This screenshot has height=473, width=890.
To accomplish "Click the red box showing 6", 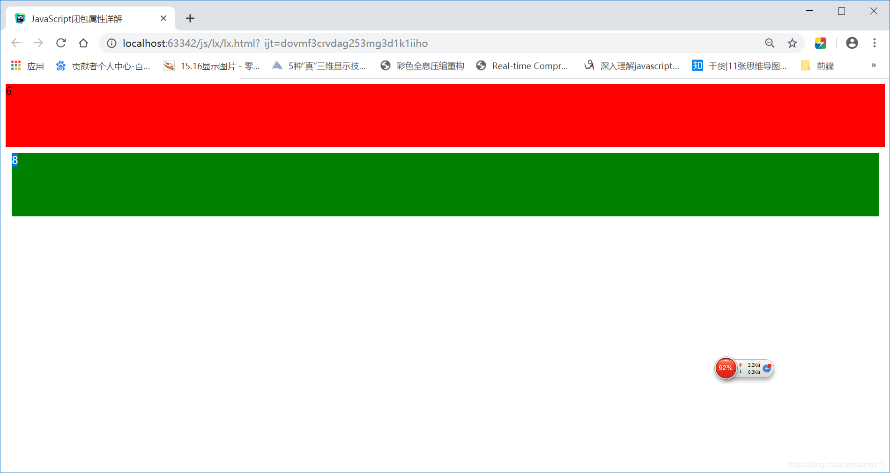I will (x=445, y=115).
